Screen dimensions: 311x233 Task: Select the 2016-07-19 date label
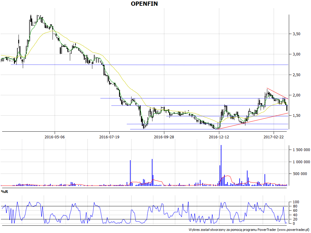pos(109,137)
